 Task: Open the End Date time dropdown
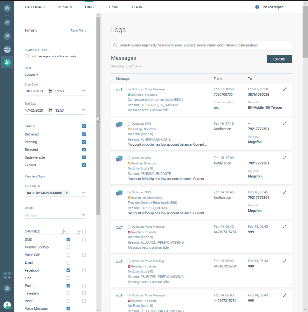[83, 110]
